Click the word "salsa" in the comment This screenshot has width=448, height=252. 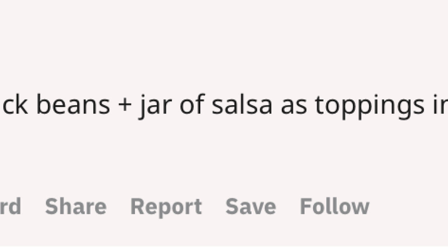242,105
